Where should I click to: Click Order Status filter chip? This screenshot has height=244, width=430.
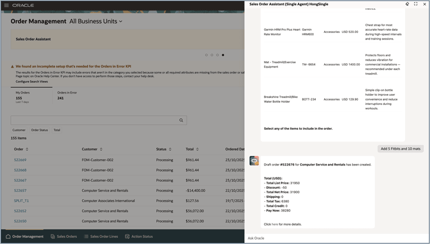coord(39,130)
